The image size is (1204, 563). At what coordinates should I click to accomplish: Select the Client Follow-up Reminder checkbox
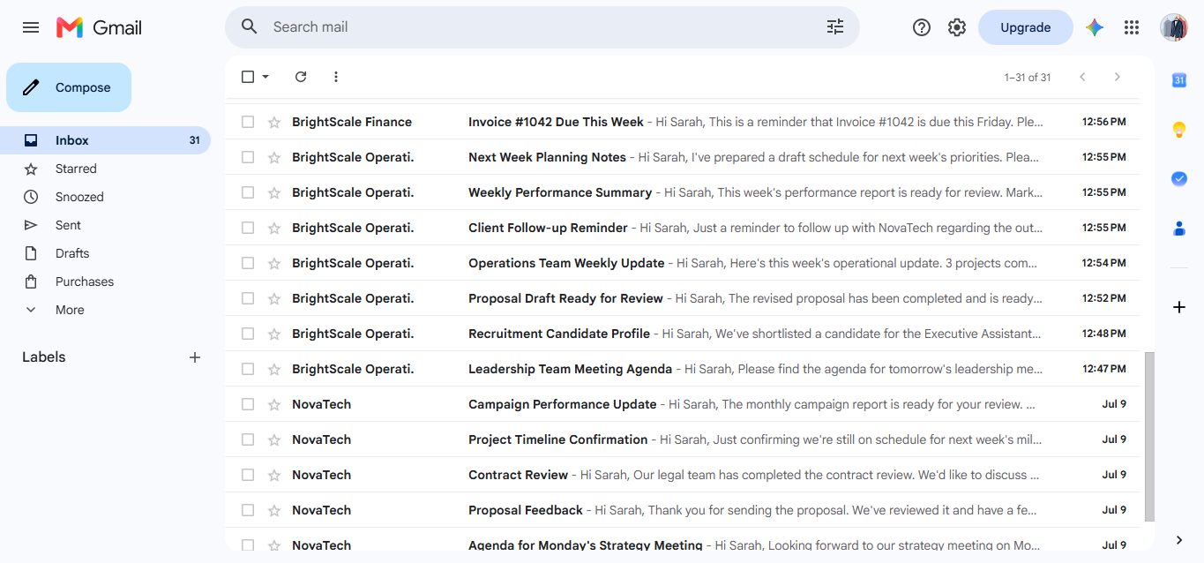[x=248, y=228]
